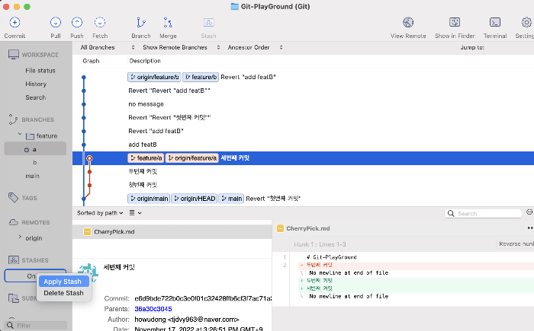Open the Terminal from toolbar

[x=495, y=22]
